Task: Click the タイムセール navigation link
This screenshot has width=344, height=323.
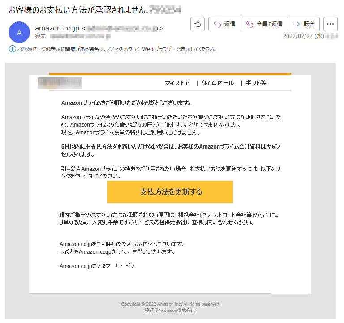Action: click(x=217, y=83)
